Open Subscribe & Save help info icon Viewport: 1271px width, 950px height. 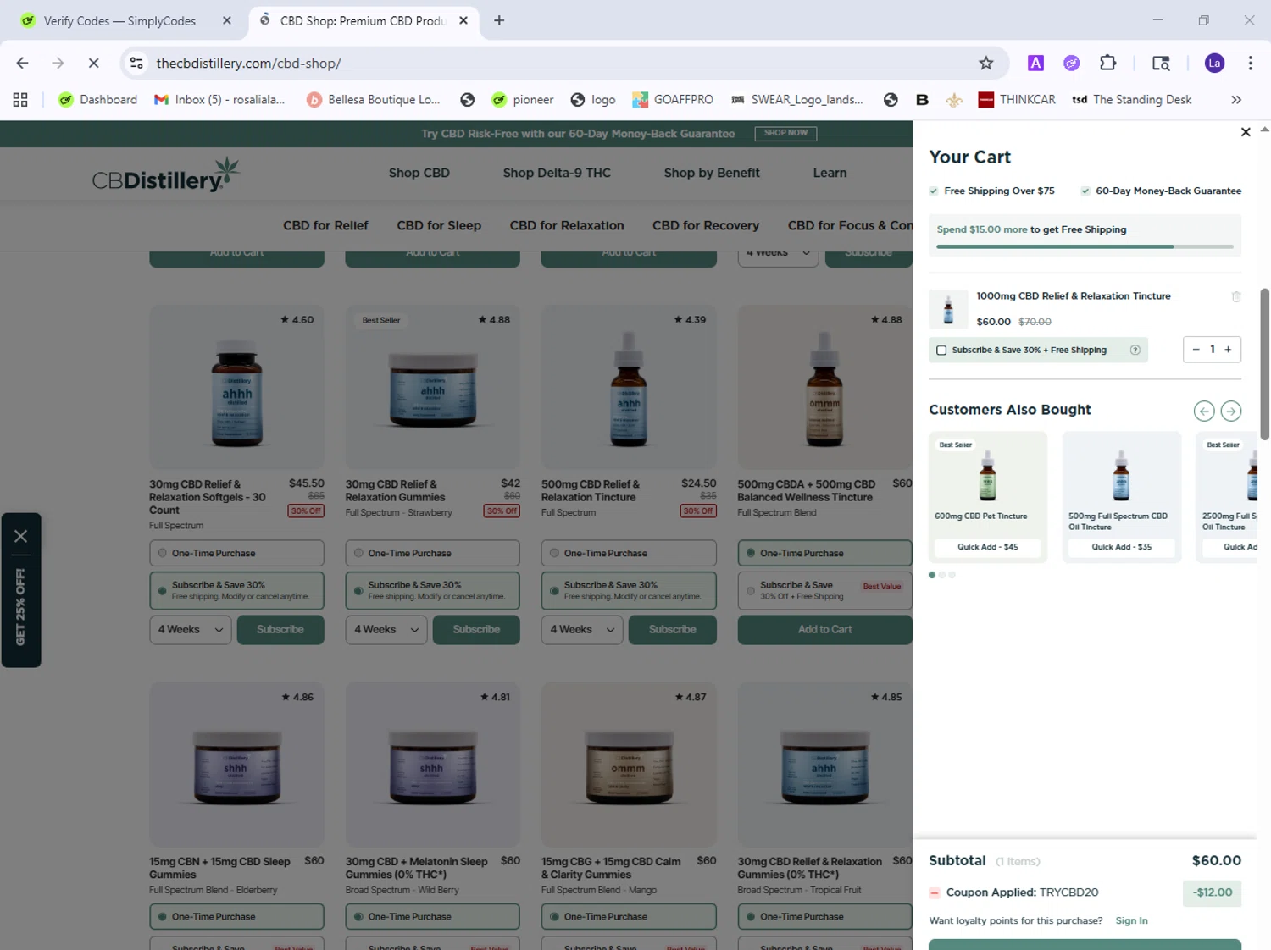coord(1135,350)
